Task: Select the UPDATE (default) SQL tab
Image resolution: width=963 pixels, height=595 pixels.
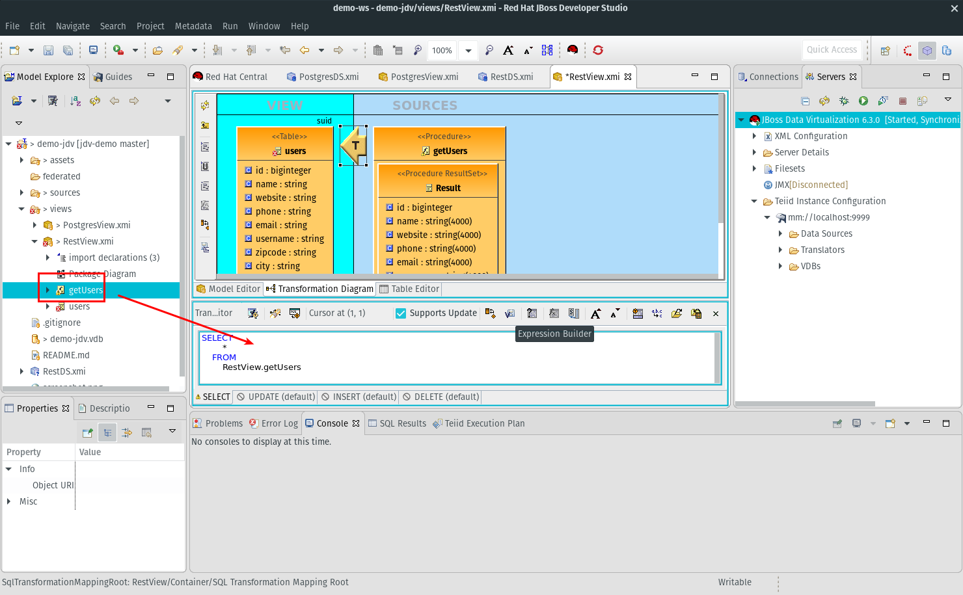Action: pyautogui.click(x=276, y=397)
